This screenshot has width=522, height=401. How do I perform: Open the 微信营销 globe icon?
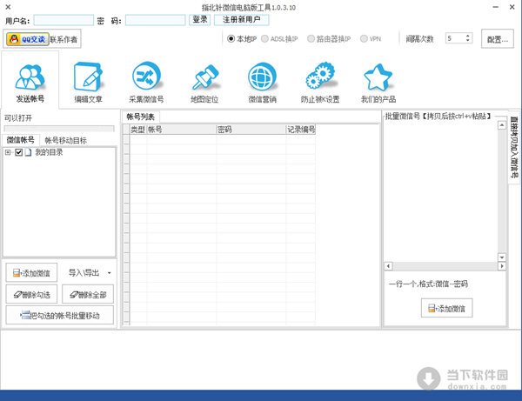point(263,77)
